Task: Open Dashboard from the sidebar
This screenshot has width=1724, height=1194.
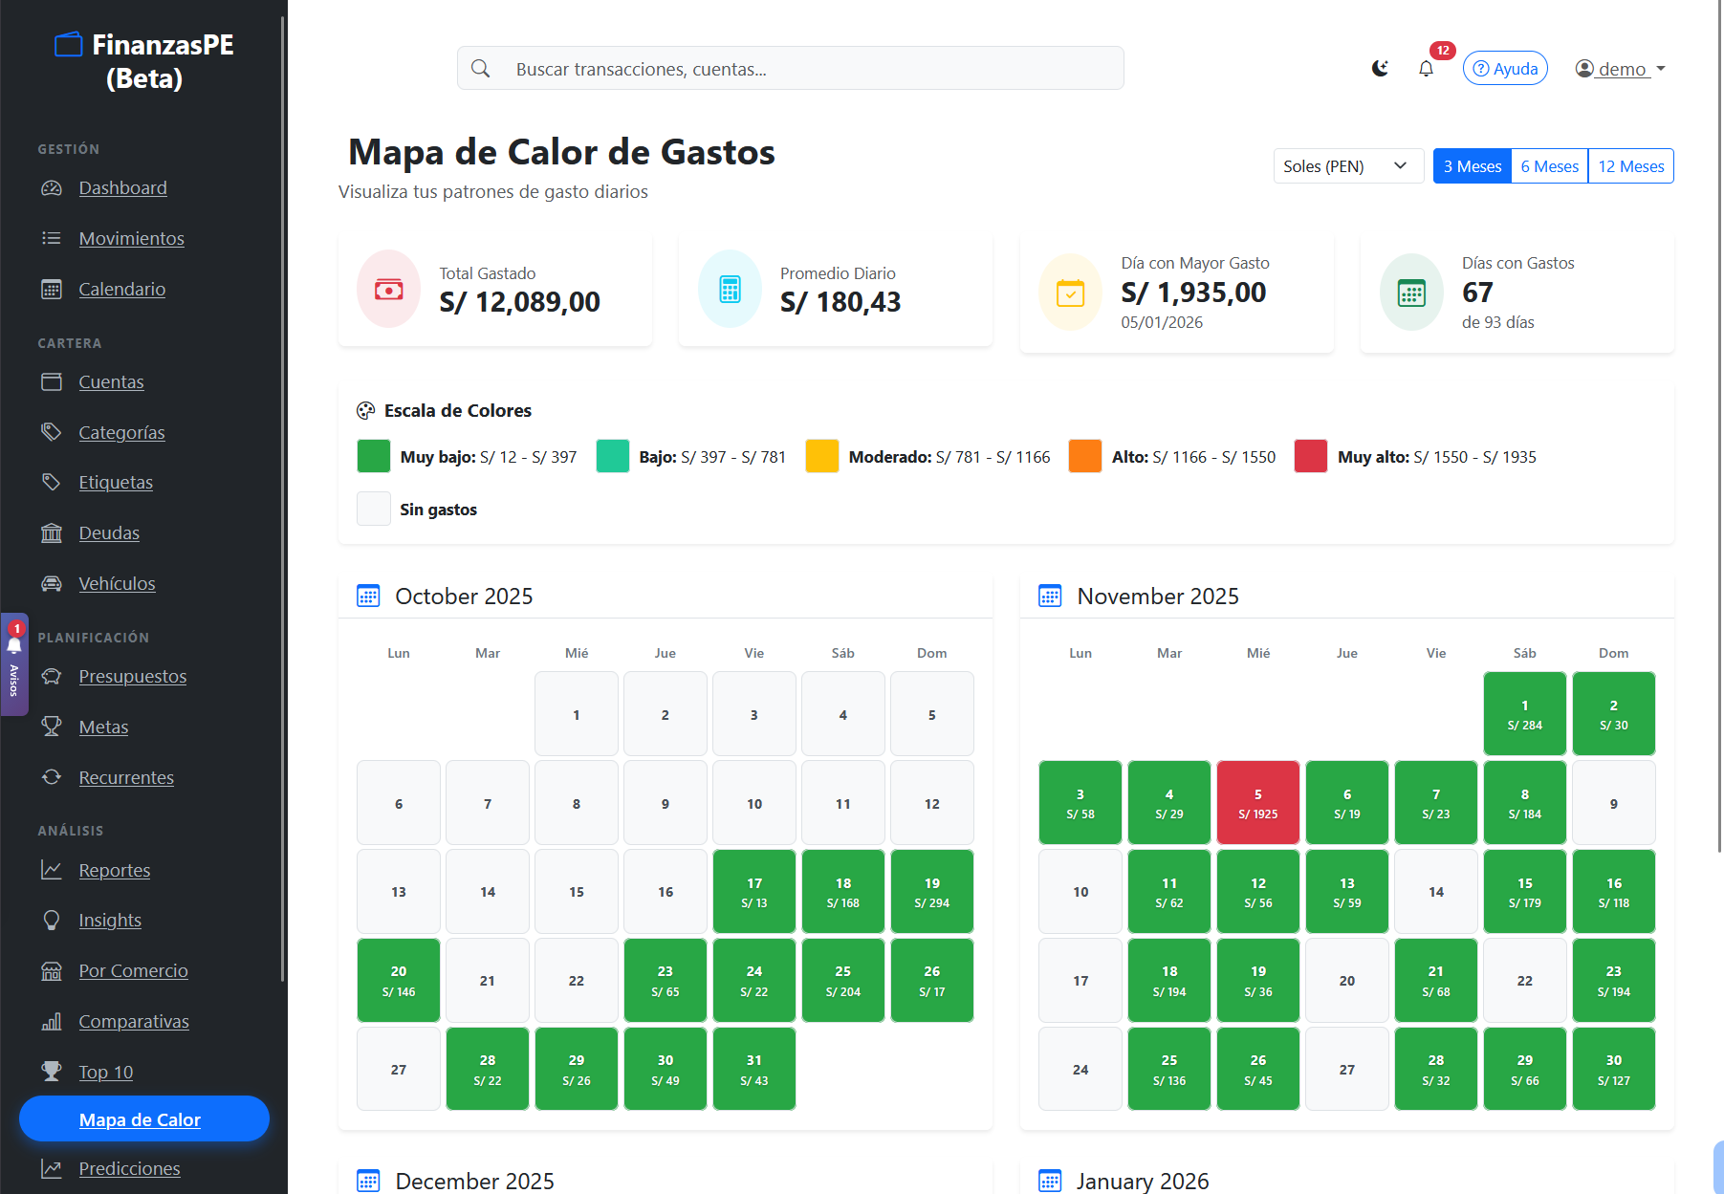Action: tap(122, 188)
